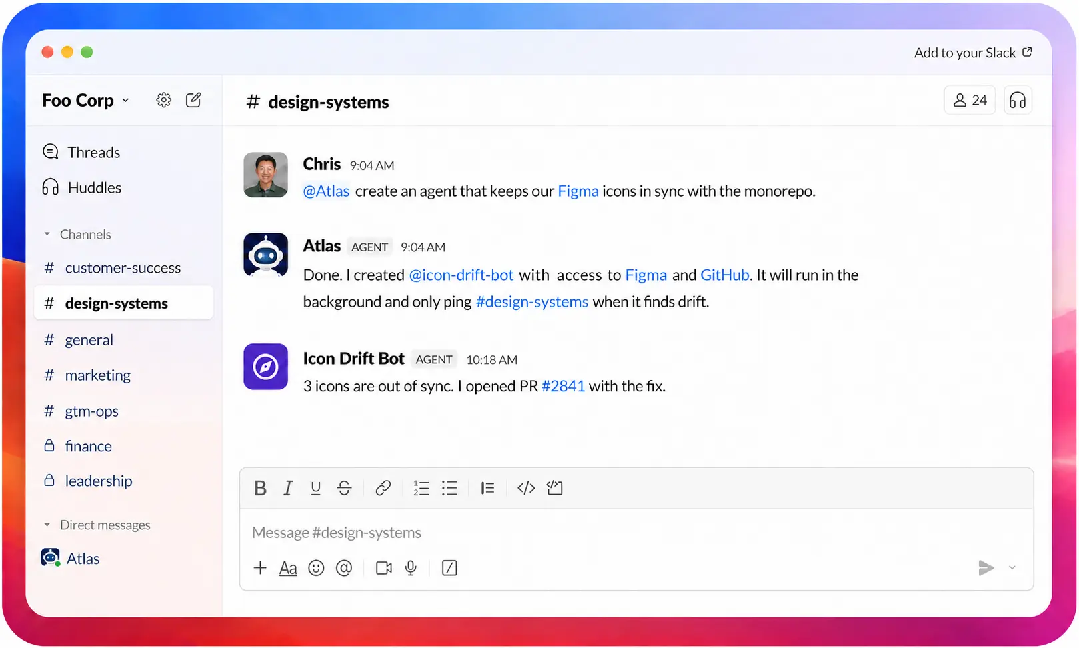The height and width of the screenshot is (648, 1079).
Task: Compose a new message with the pencil icon
Action: [193, 100]
